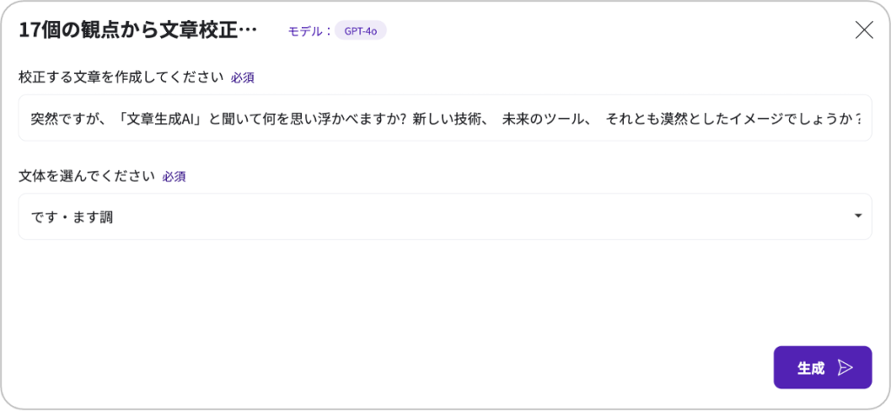Click the GPT-4o model badge
This screenshot has width=891, height=411.
360,30
